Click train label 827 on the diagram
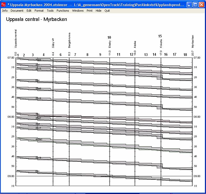The width and height of the screenshot is (206, 194). (x=37, y=65)
